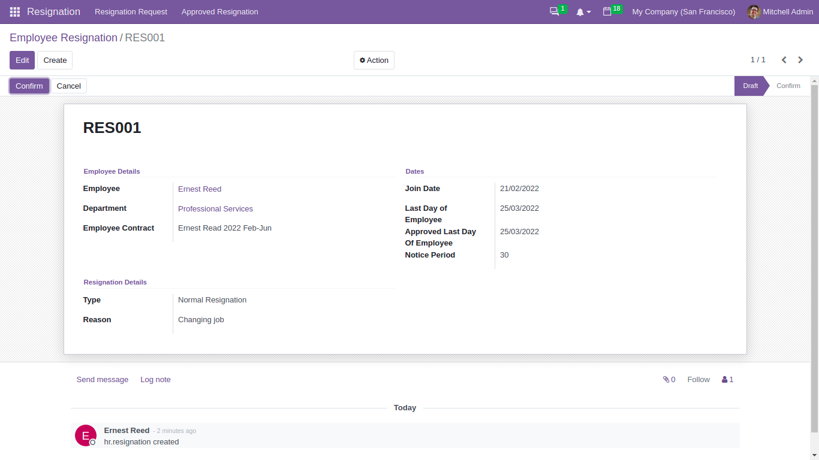Click the vertical scrollbar on the right

pos(815,240)
